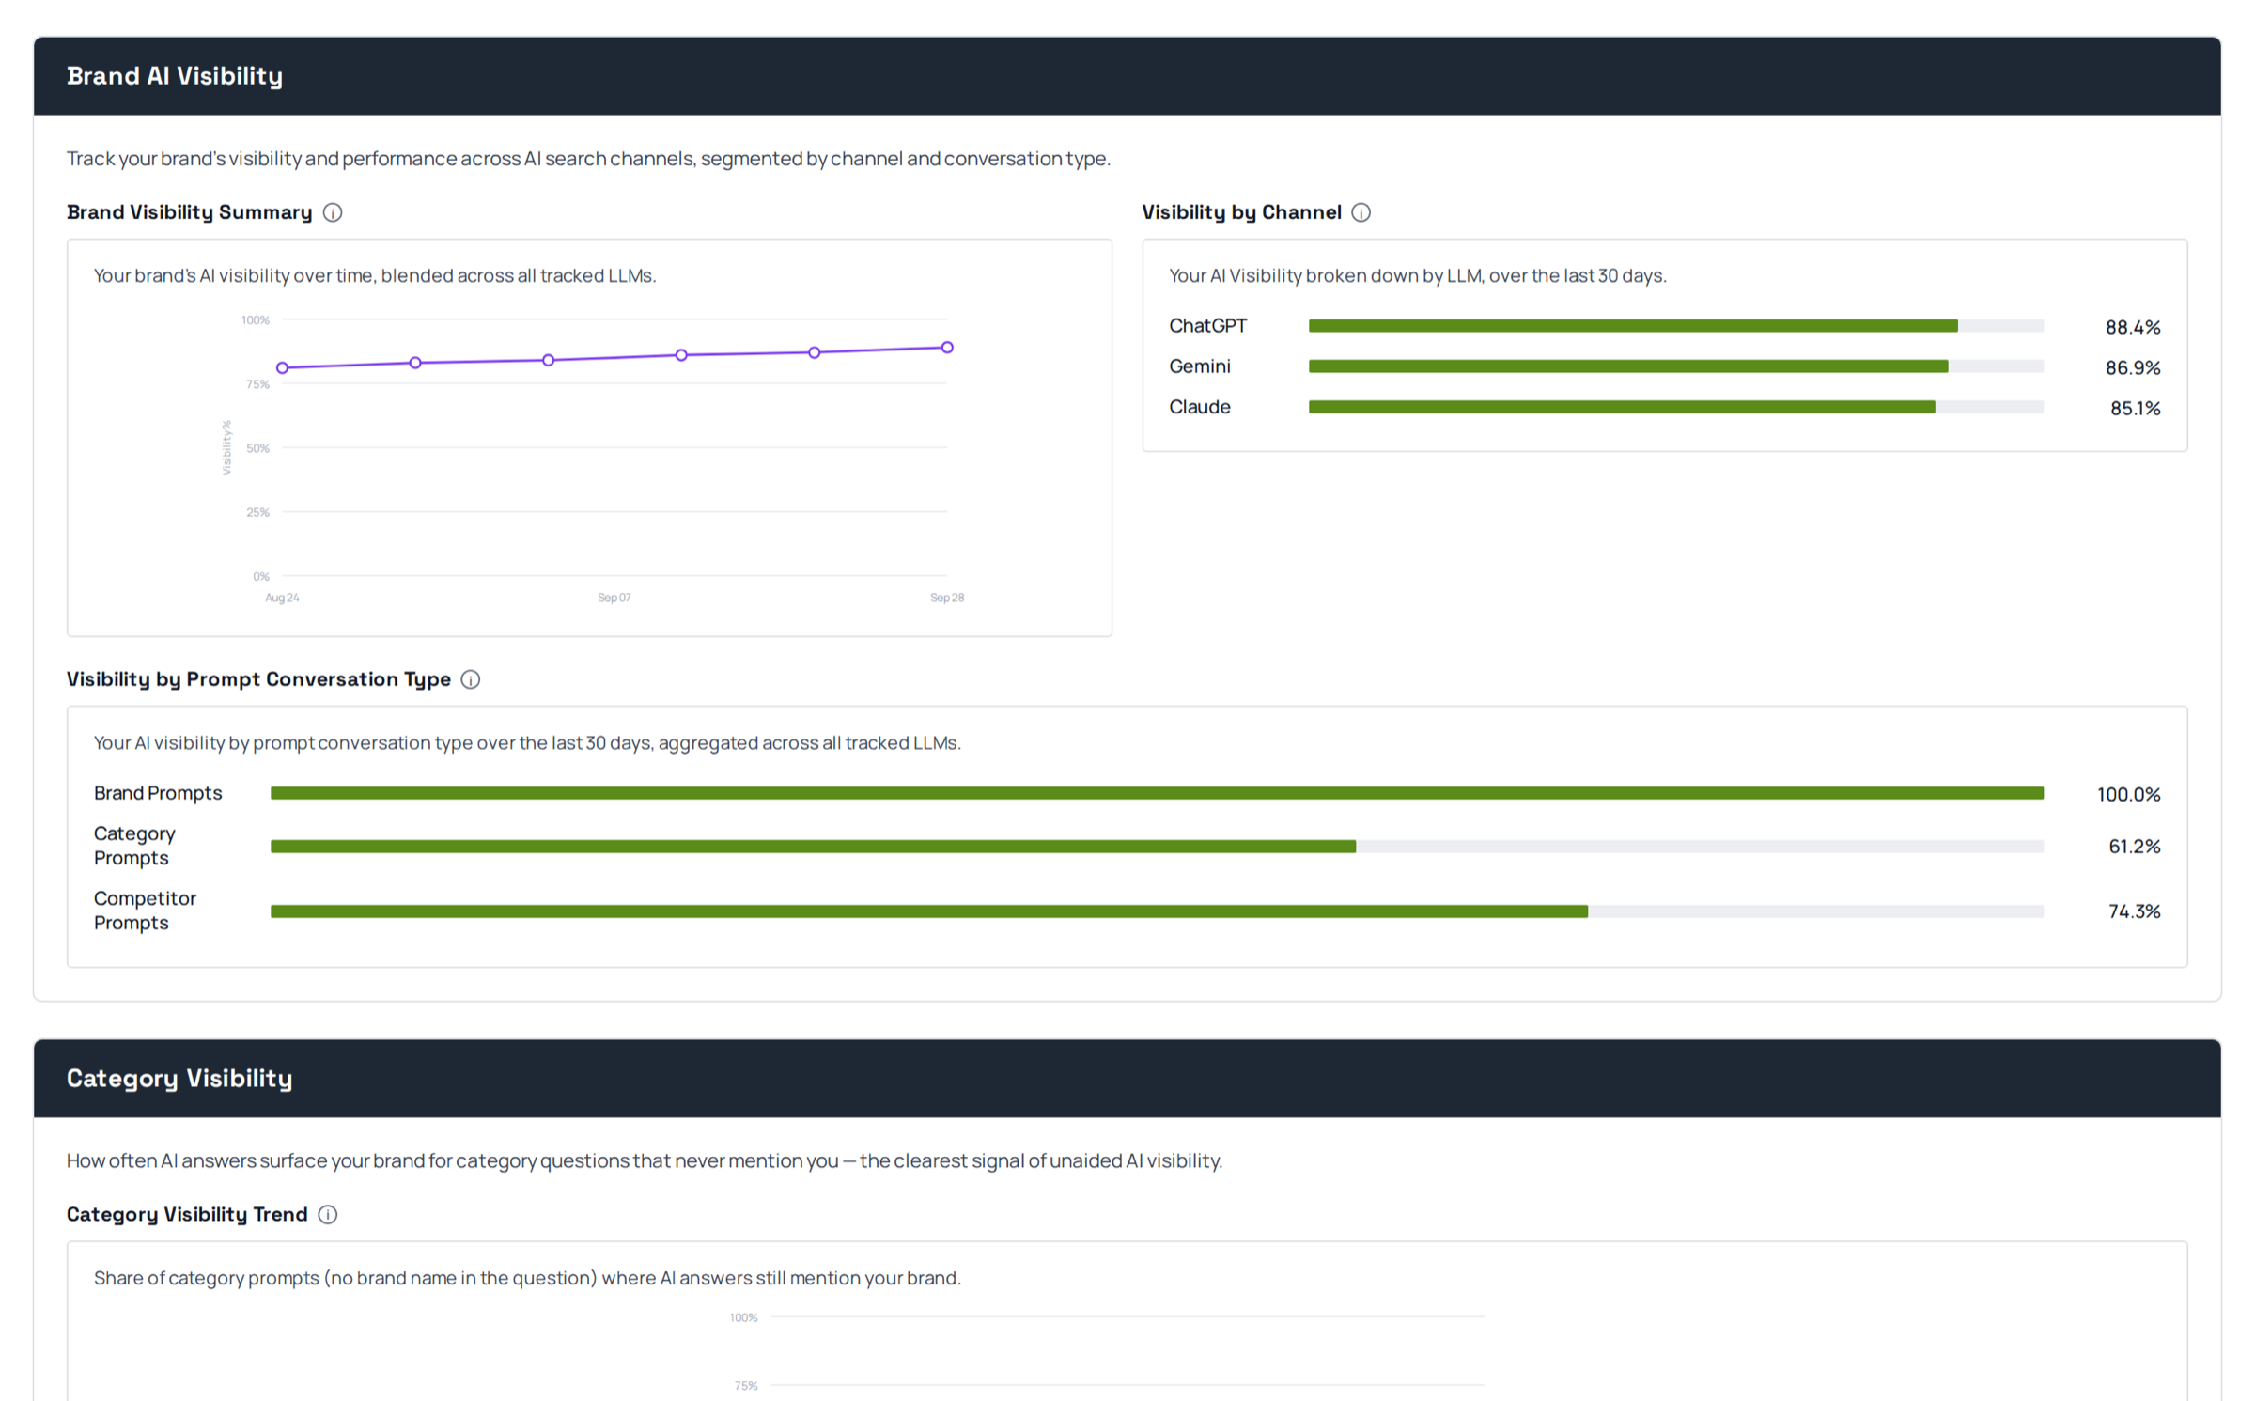Click the Claude visibility progress bar
Screen dimensions: 2255x1401
click(x=1675, y=407)
